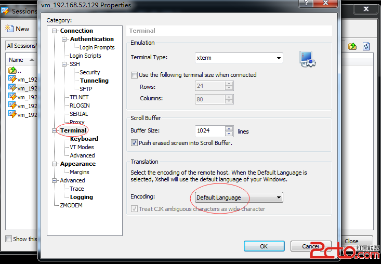Click Close button in Sessions window
This screenshot has height=264, width=381.
(357, 241)
